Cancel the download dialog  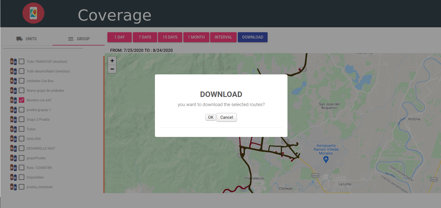coord(227,117)
